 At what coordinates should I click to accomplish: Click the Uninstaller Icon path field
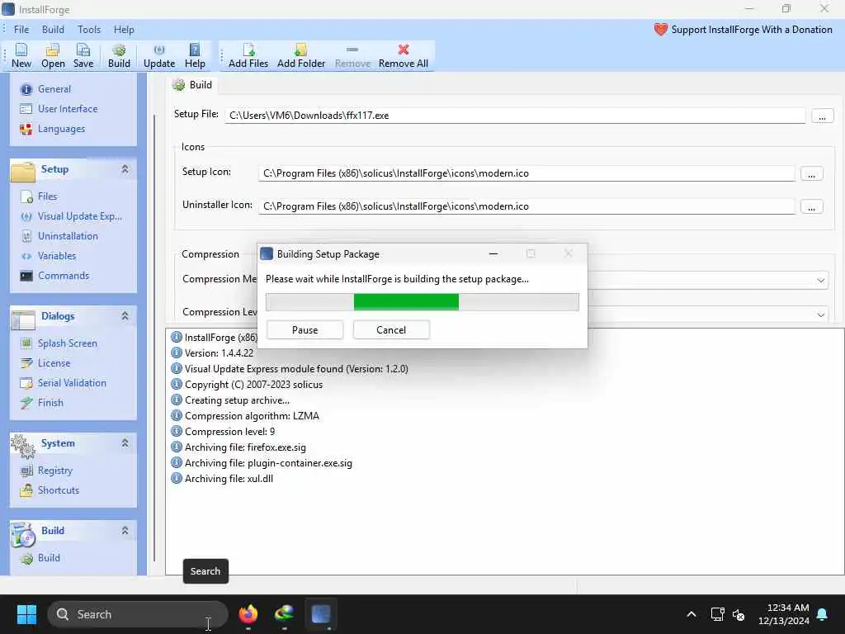pos(526,206)
